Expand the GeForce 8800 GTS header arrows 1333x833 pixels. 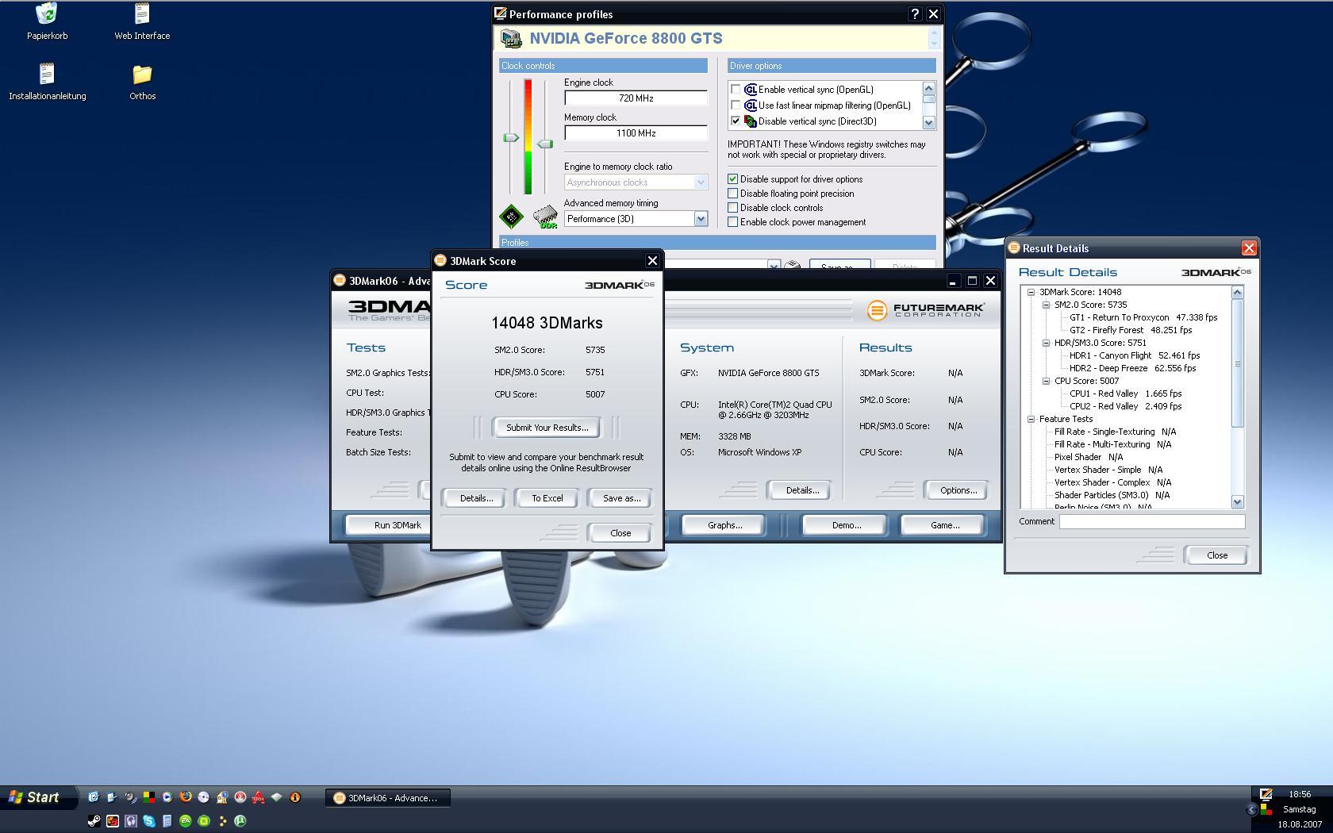(934, 38)
